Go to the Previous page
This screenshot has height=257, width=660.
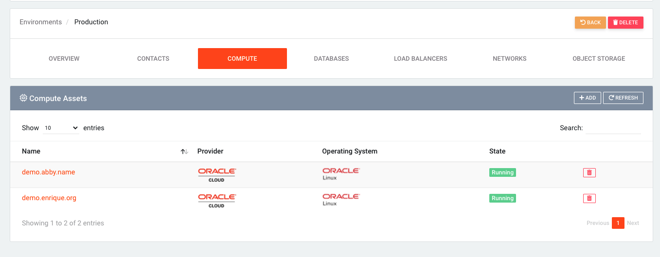tap(598, 223)
